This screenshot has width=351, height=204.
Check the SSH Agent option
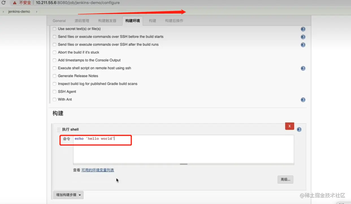[55, 92]
